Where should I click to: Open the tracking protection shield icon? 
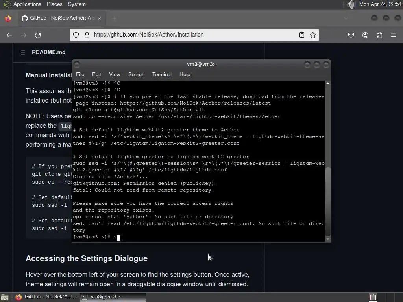click(x=76, y=35)
